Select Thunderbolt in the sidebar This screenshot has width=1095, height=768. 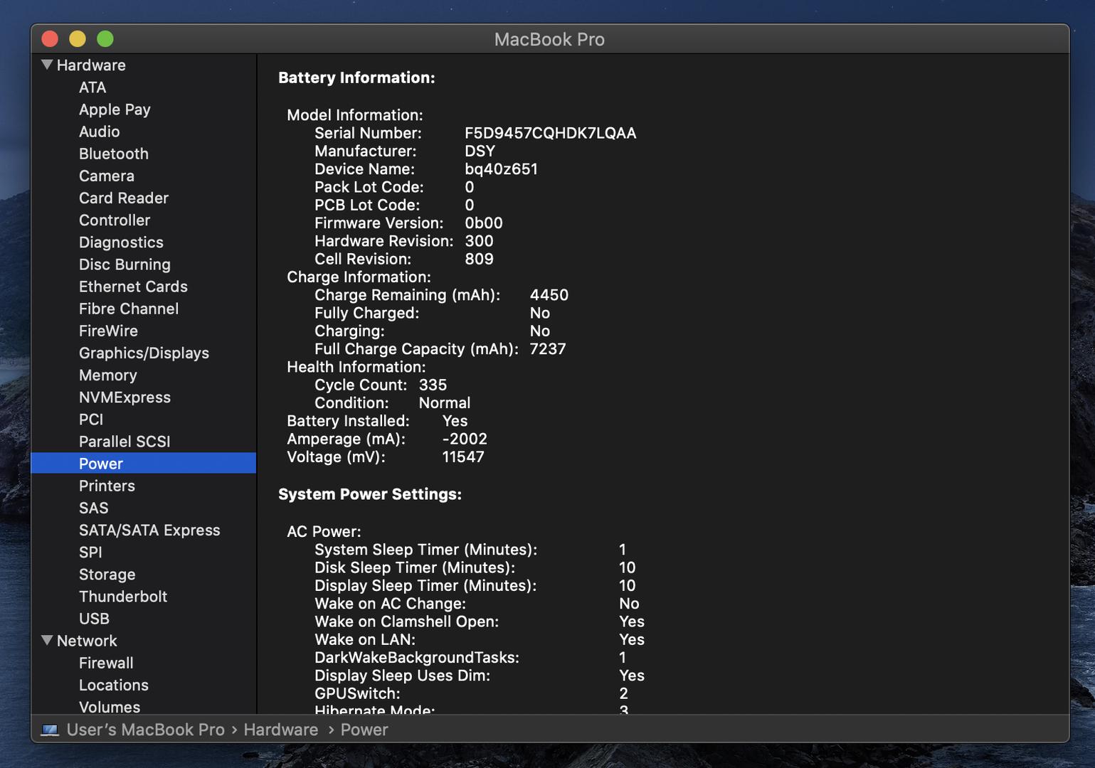coord(123,596)
